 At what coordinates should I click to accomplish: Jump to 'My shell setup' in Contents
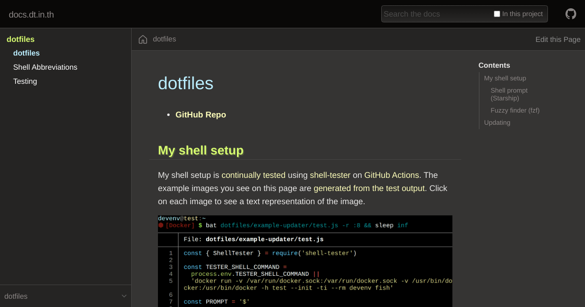coord(505,78)
